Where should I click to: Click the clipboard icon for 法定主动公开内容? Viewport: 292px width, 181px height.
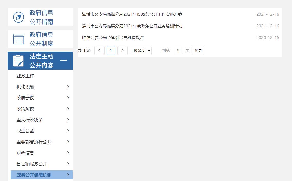(x=18, y=61)
